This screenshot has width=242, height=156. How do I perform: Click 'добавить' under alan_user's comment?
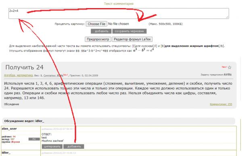74,146
